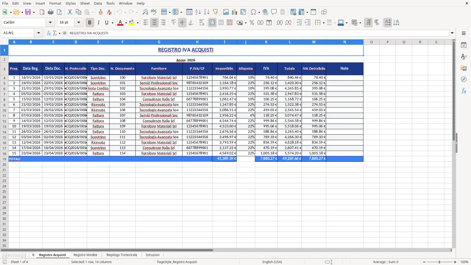Open the font name dropdown
Screen dimensions: 471x265
tap(50, 22)
